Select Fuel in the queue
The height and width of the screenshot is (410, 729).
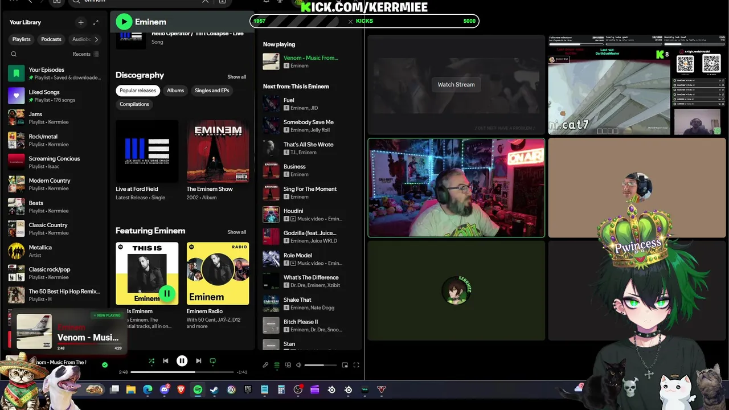click(x=311, y=104)
